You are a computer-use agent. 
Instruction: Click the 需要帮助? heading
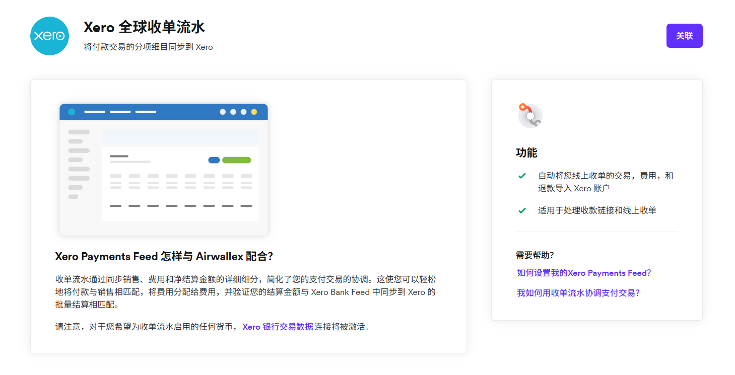pyautogui.click(x=534, y=255)
